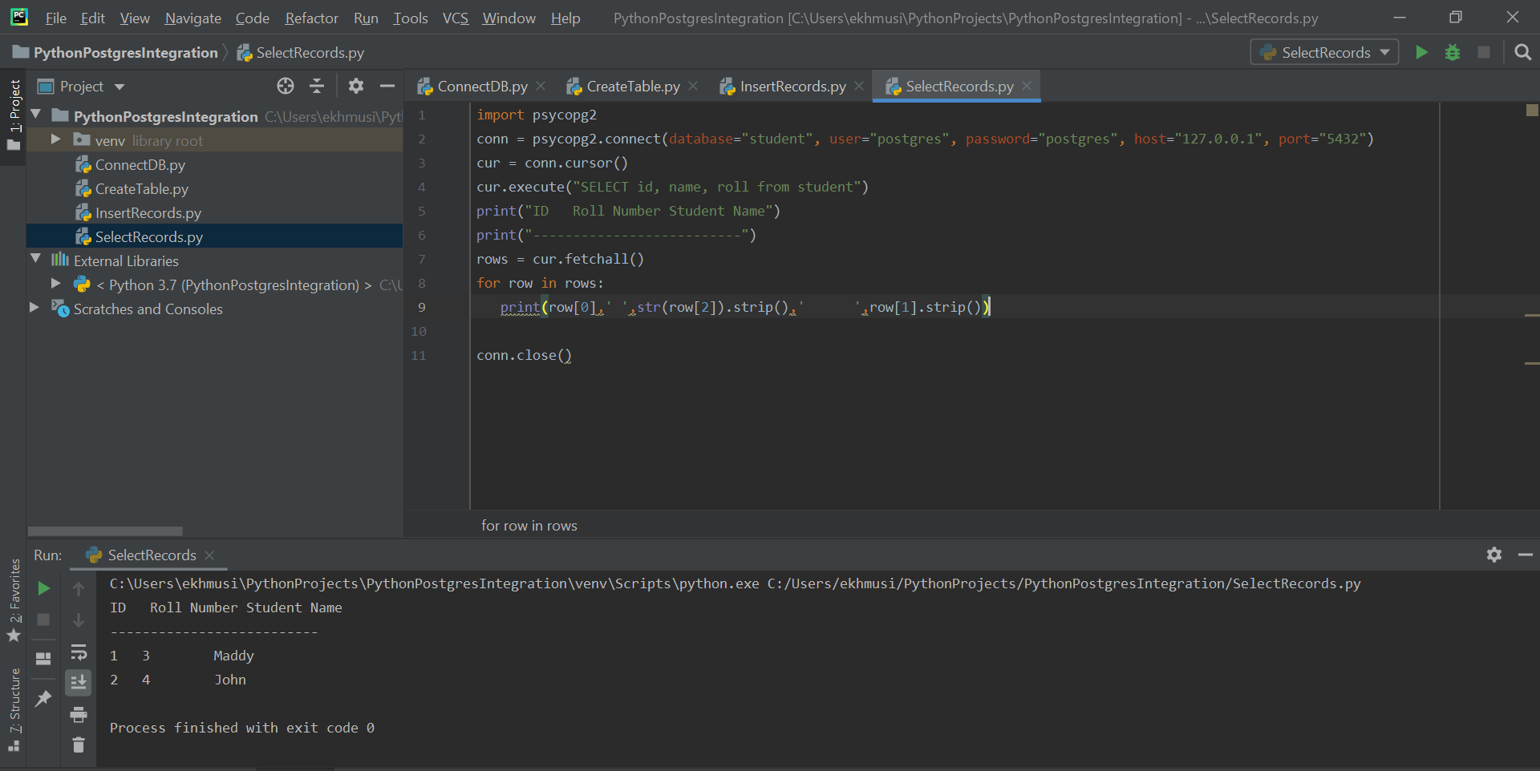Open the Refactor menu
The height and width of the screenshot is (771, 1540).
pos(311,18)
